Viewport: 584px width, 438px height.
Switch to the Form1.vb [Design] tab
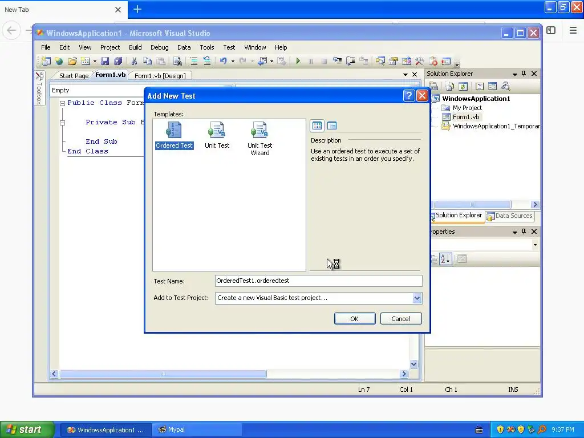coord(160,76)
